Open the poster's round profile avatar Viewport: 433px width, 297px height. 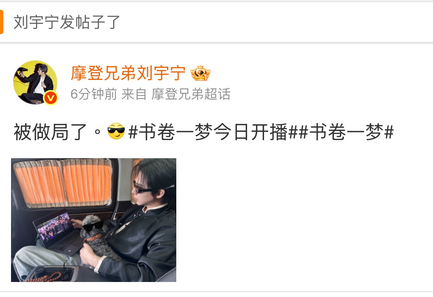35,82
